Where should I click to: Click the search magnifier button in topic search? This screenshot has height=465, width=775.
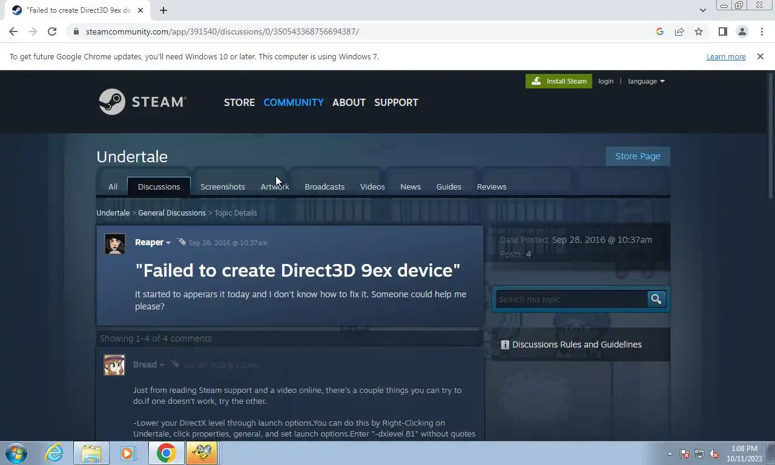tap(656, 299)
